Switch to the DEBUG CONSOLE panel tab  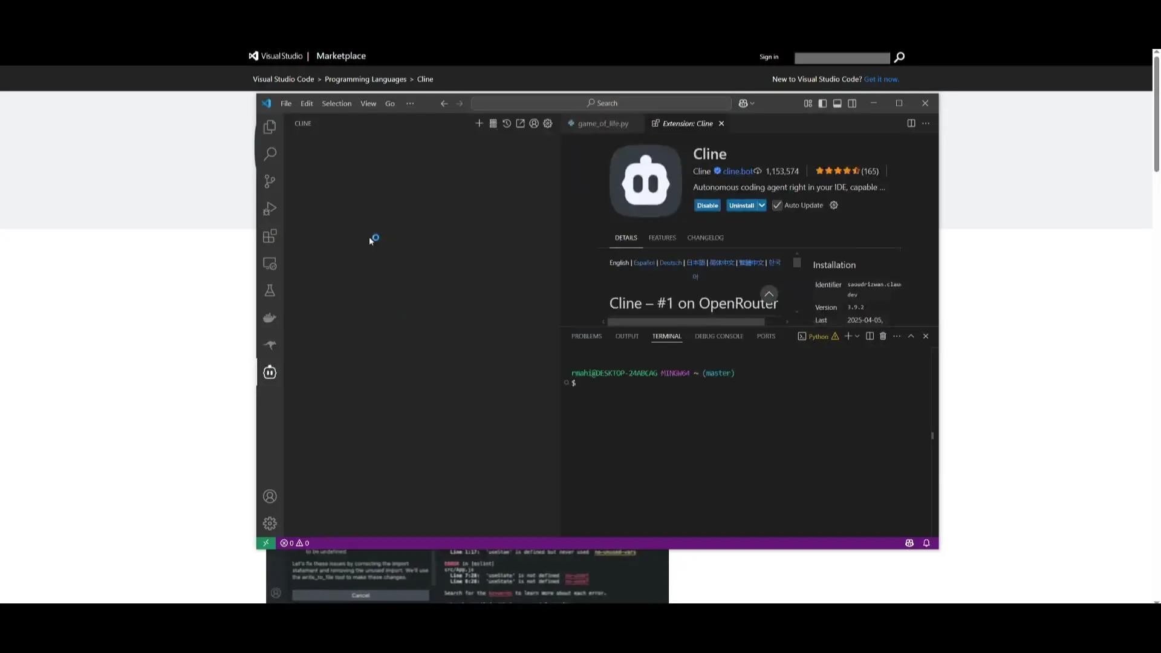coord(719,336)
